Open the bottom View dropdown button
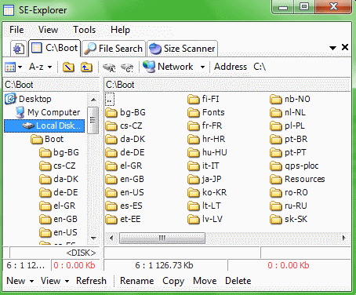Viewport: 356px width, 295px height. 55,281
